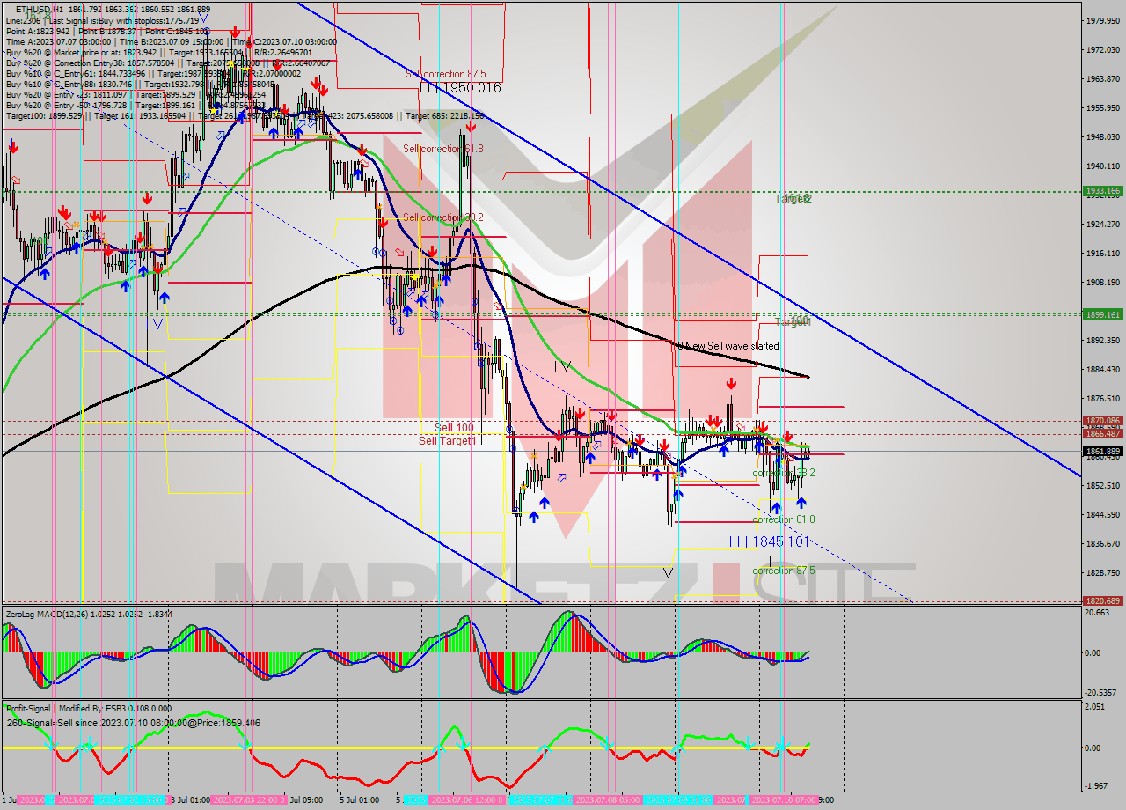Image resolution: width=1126 pixels, height=810 pixels.
Task: Click the 2023.07.10 07:00 time axis label
Action: pyautogui.click(x=783, y=799)
